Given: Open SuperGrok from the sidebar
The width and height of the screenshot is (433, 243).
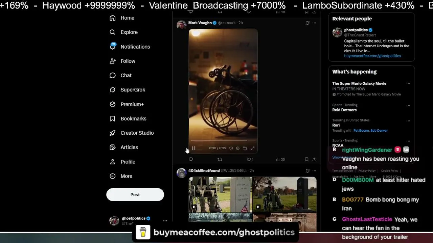Looking at the screenshot, I should (x=128, y=90).
